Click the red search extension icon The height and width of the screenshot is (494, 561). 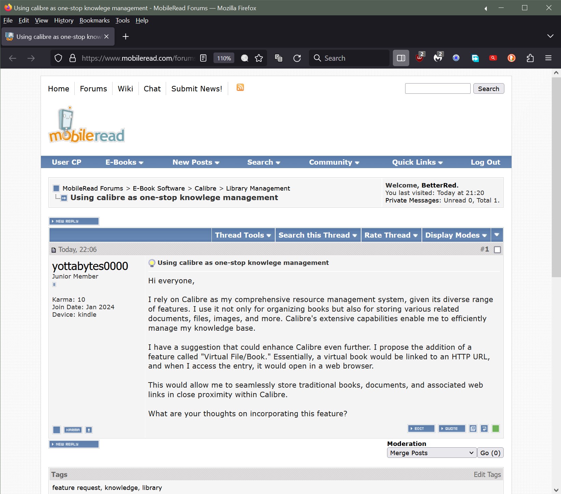pyautogui.click(x=493, y=58)
